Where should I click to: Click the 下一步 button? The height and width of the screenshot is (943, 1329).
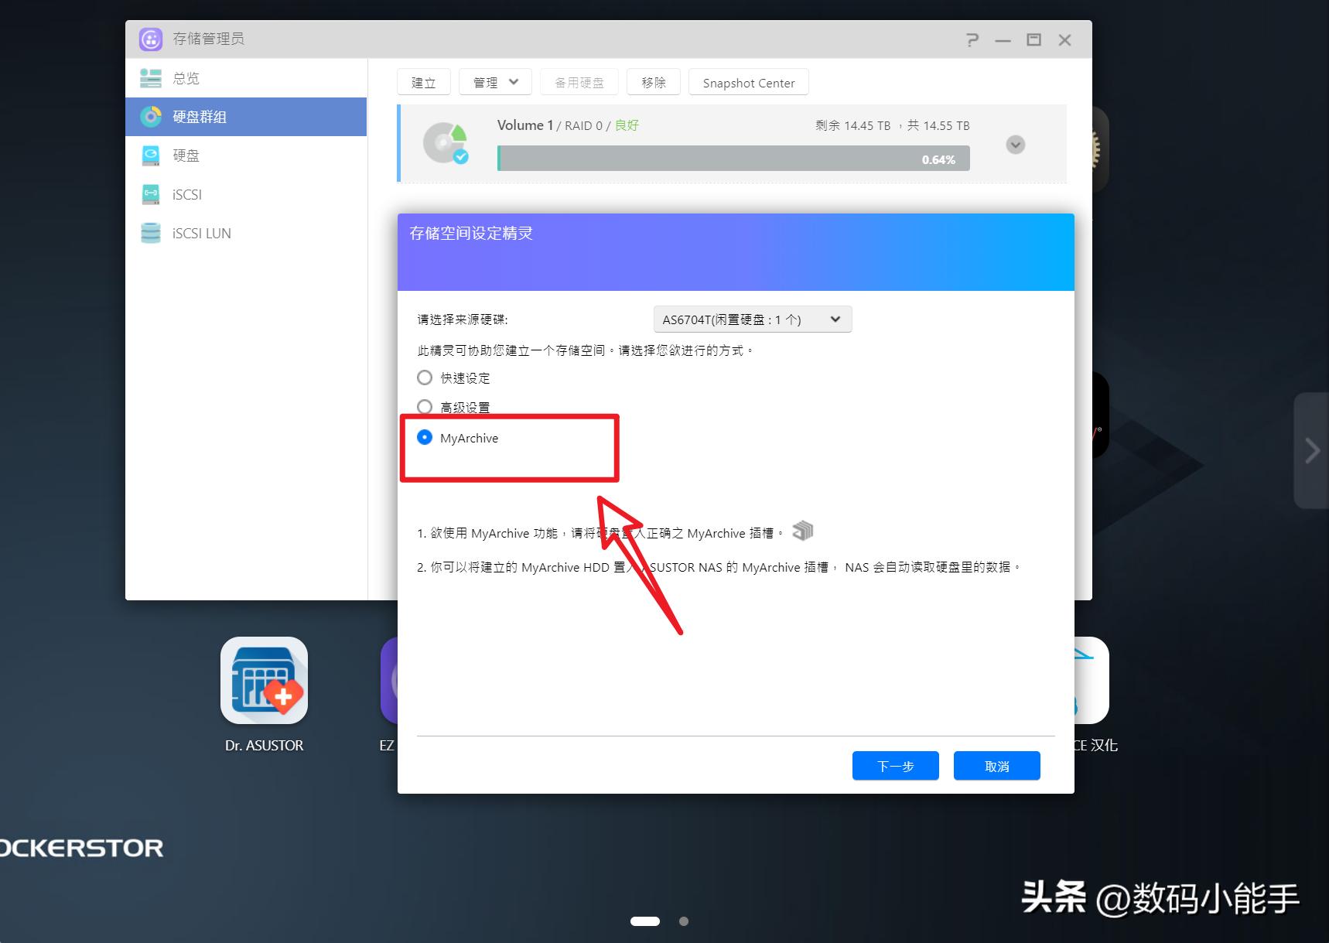[x=895, y=765]
